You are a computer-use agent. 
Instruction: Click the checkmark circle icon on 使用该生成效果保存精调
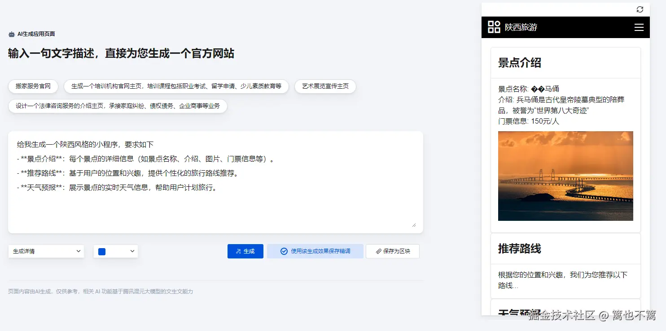coord(284,251)
